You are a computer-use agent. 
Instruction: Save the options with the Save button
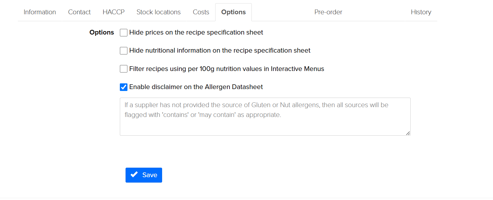[144, 175]
